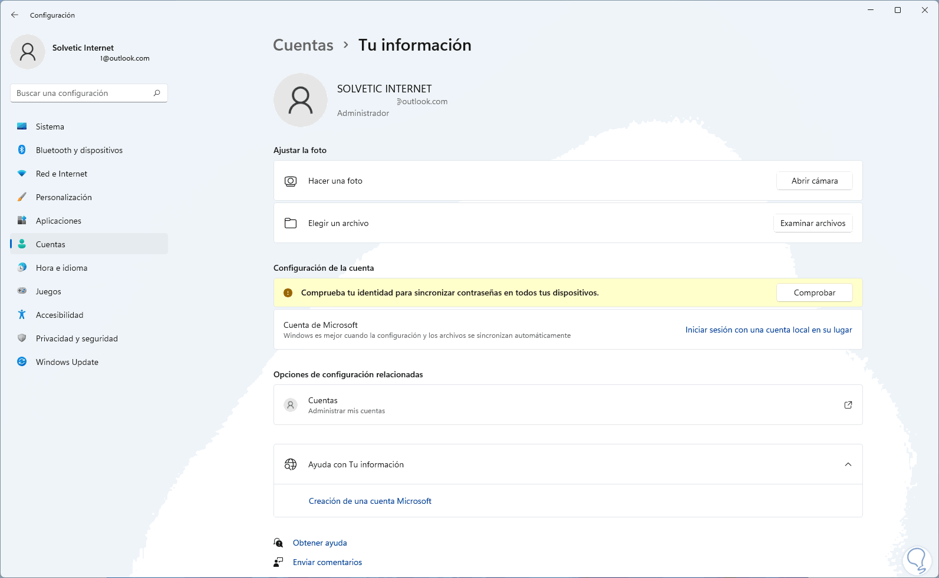Click the Enviar comentarios feedback icon
This screenshot has width=939, height=578.
[x=278, y=562]
